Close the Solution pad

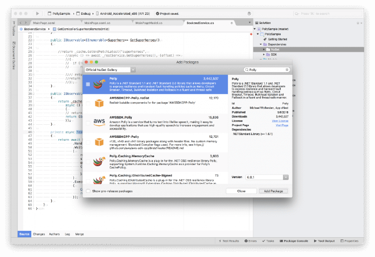(x=361, y=23)
